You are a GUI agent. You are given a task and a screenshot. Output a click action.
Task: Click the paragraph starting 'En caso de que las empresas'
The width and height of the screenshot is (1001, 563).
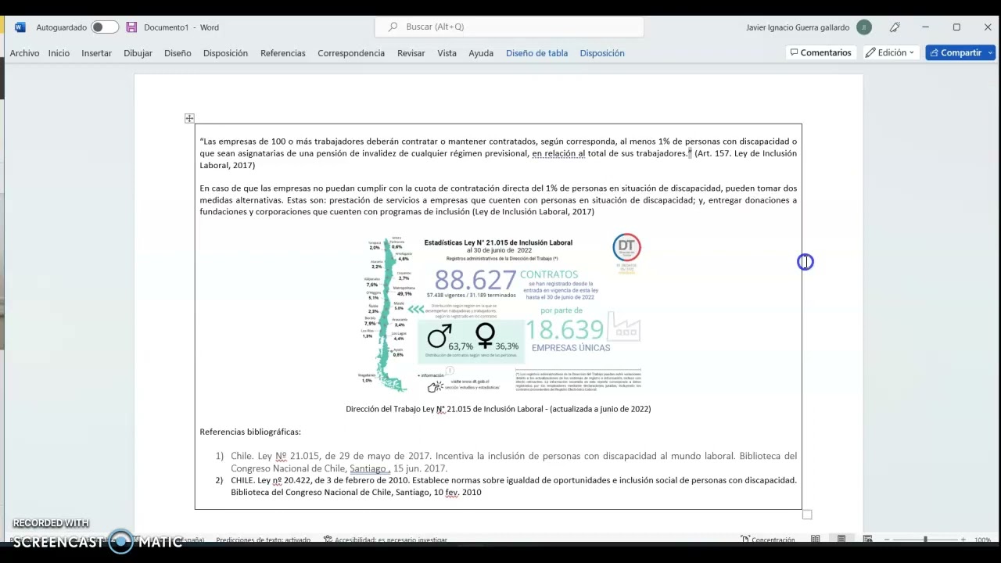pos(498,200)
